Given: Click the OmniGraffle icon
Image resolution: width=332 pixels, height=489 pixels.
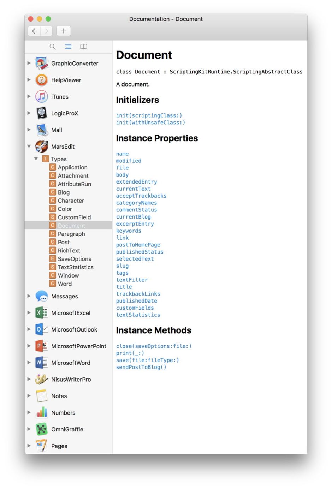Looking at the screenshot, I should pos(41,429).
